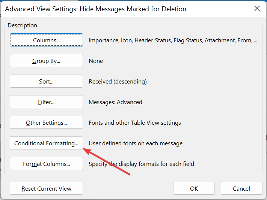The height and width of the screenshot is (200, 267).
Task: Click the 'Messages: Advanced' filter description
Action: 115,102
